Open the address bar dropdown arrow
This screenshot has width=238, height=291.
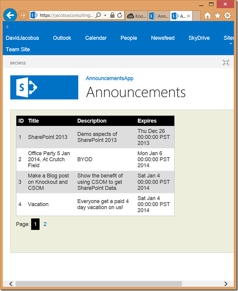point(105,15)
